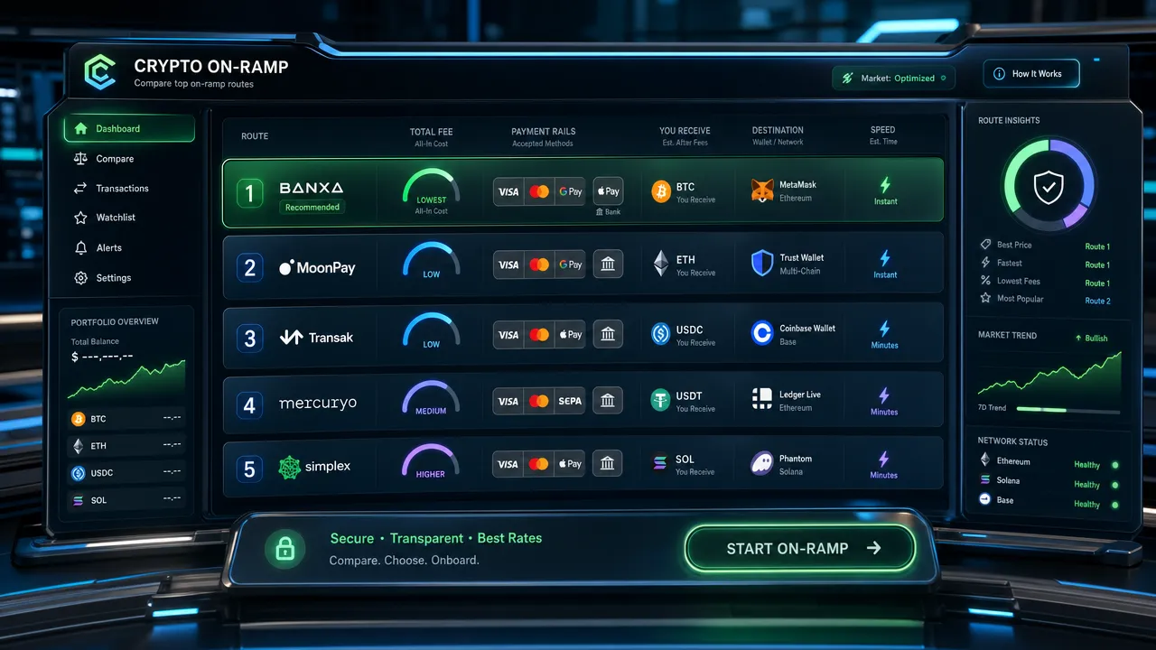Click the 7D Trend progress bar
Screen dimensions: 1156x650
(x=1068, y=409)
